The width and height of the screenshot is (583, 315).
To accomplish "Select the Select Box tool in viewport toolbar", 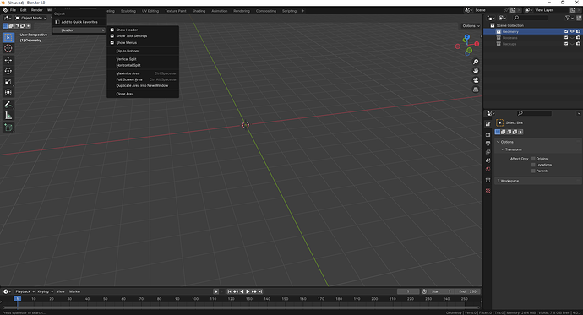I will pyautogui.click(x=8, y=37).
